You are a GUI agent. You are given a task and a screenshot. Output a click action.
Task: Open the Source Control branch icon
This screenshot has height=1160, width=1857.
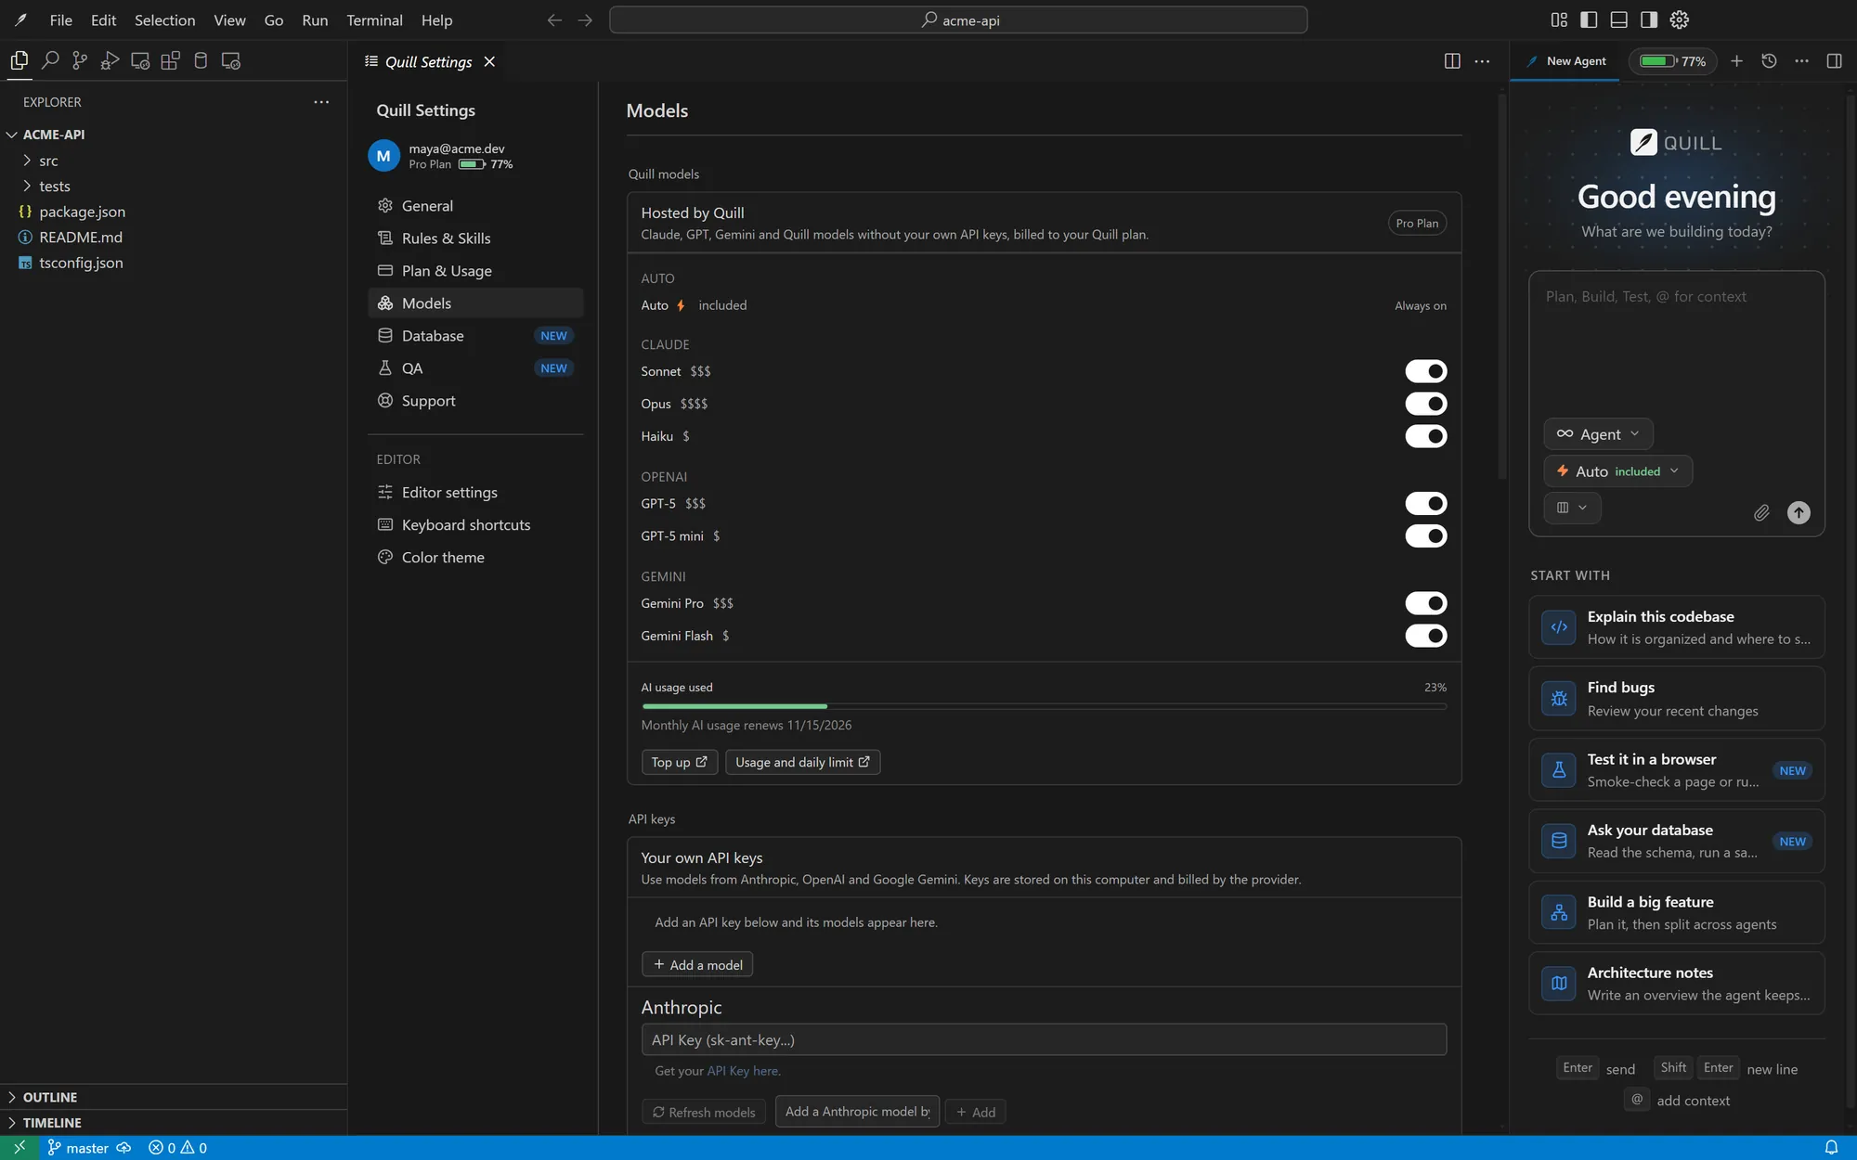pyautogui.click(x=80, y=61)
